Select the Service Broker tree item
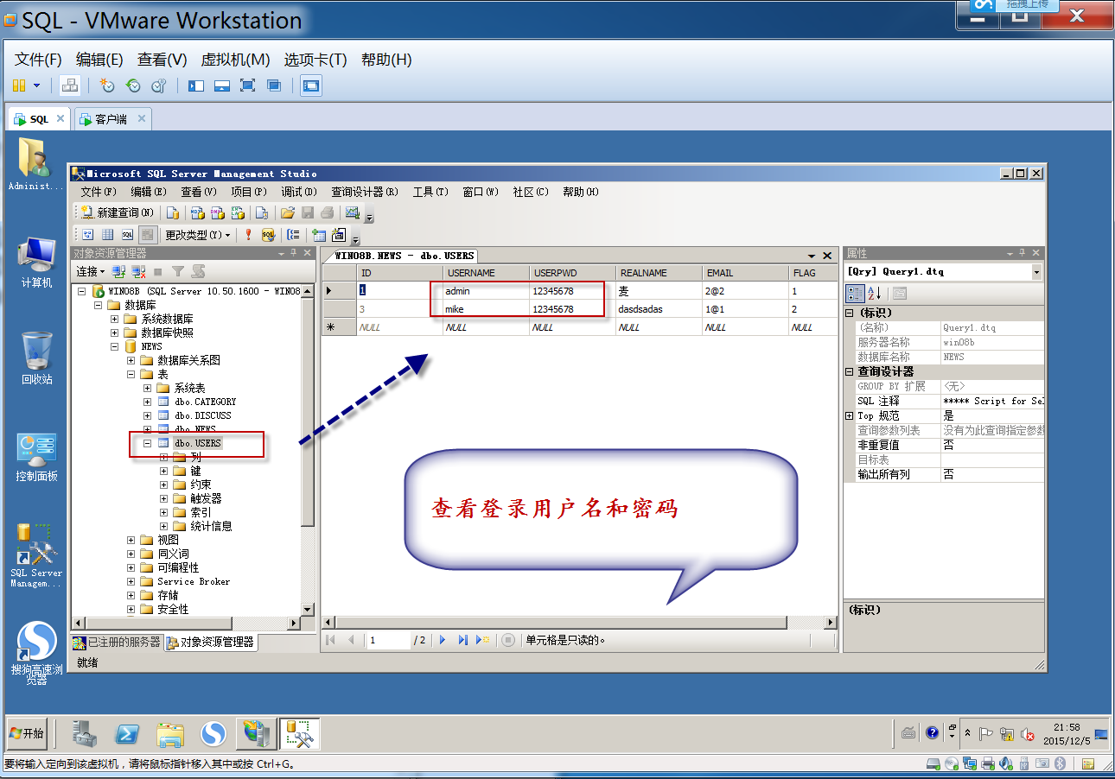 click(x=194, y=581)
